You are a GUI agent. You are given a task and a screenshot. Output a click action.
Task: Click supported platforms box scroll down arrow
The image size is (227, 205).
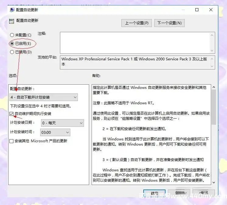click(x=212, y=66)
